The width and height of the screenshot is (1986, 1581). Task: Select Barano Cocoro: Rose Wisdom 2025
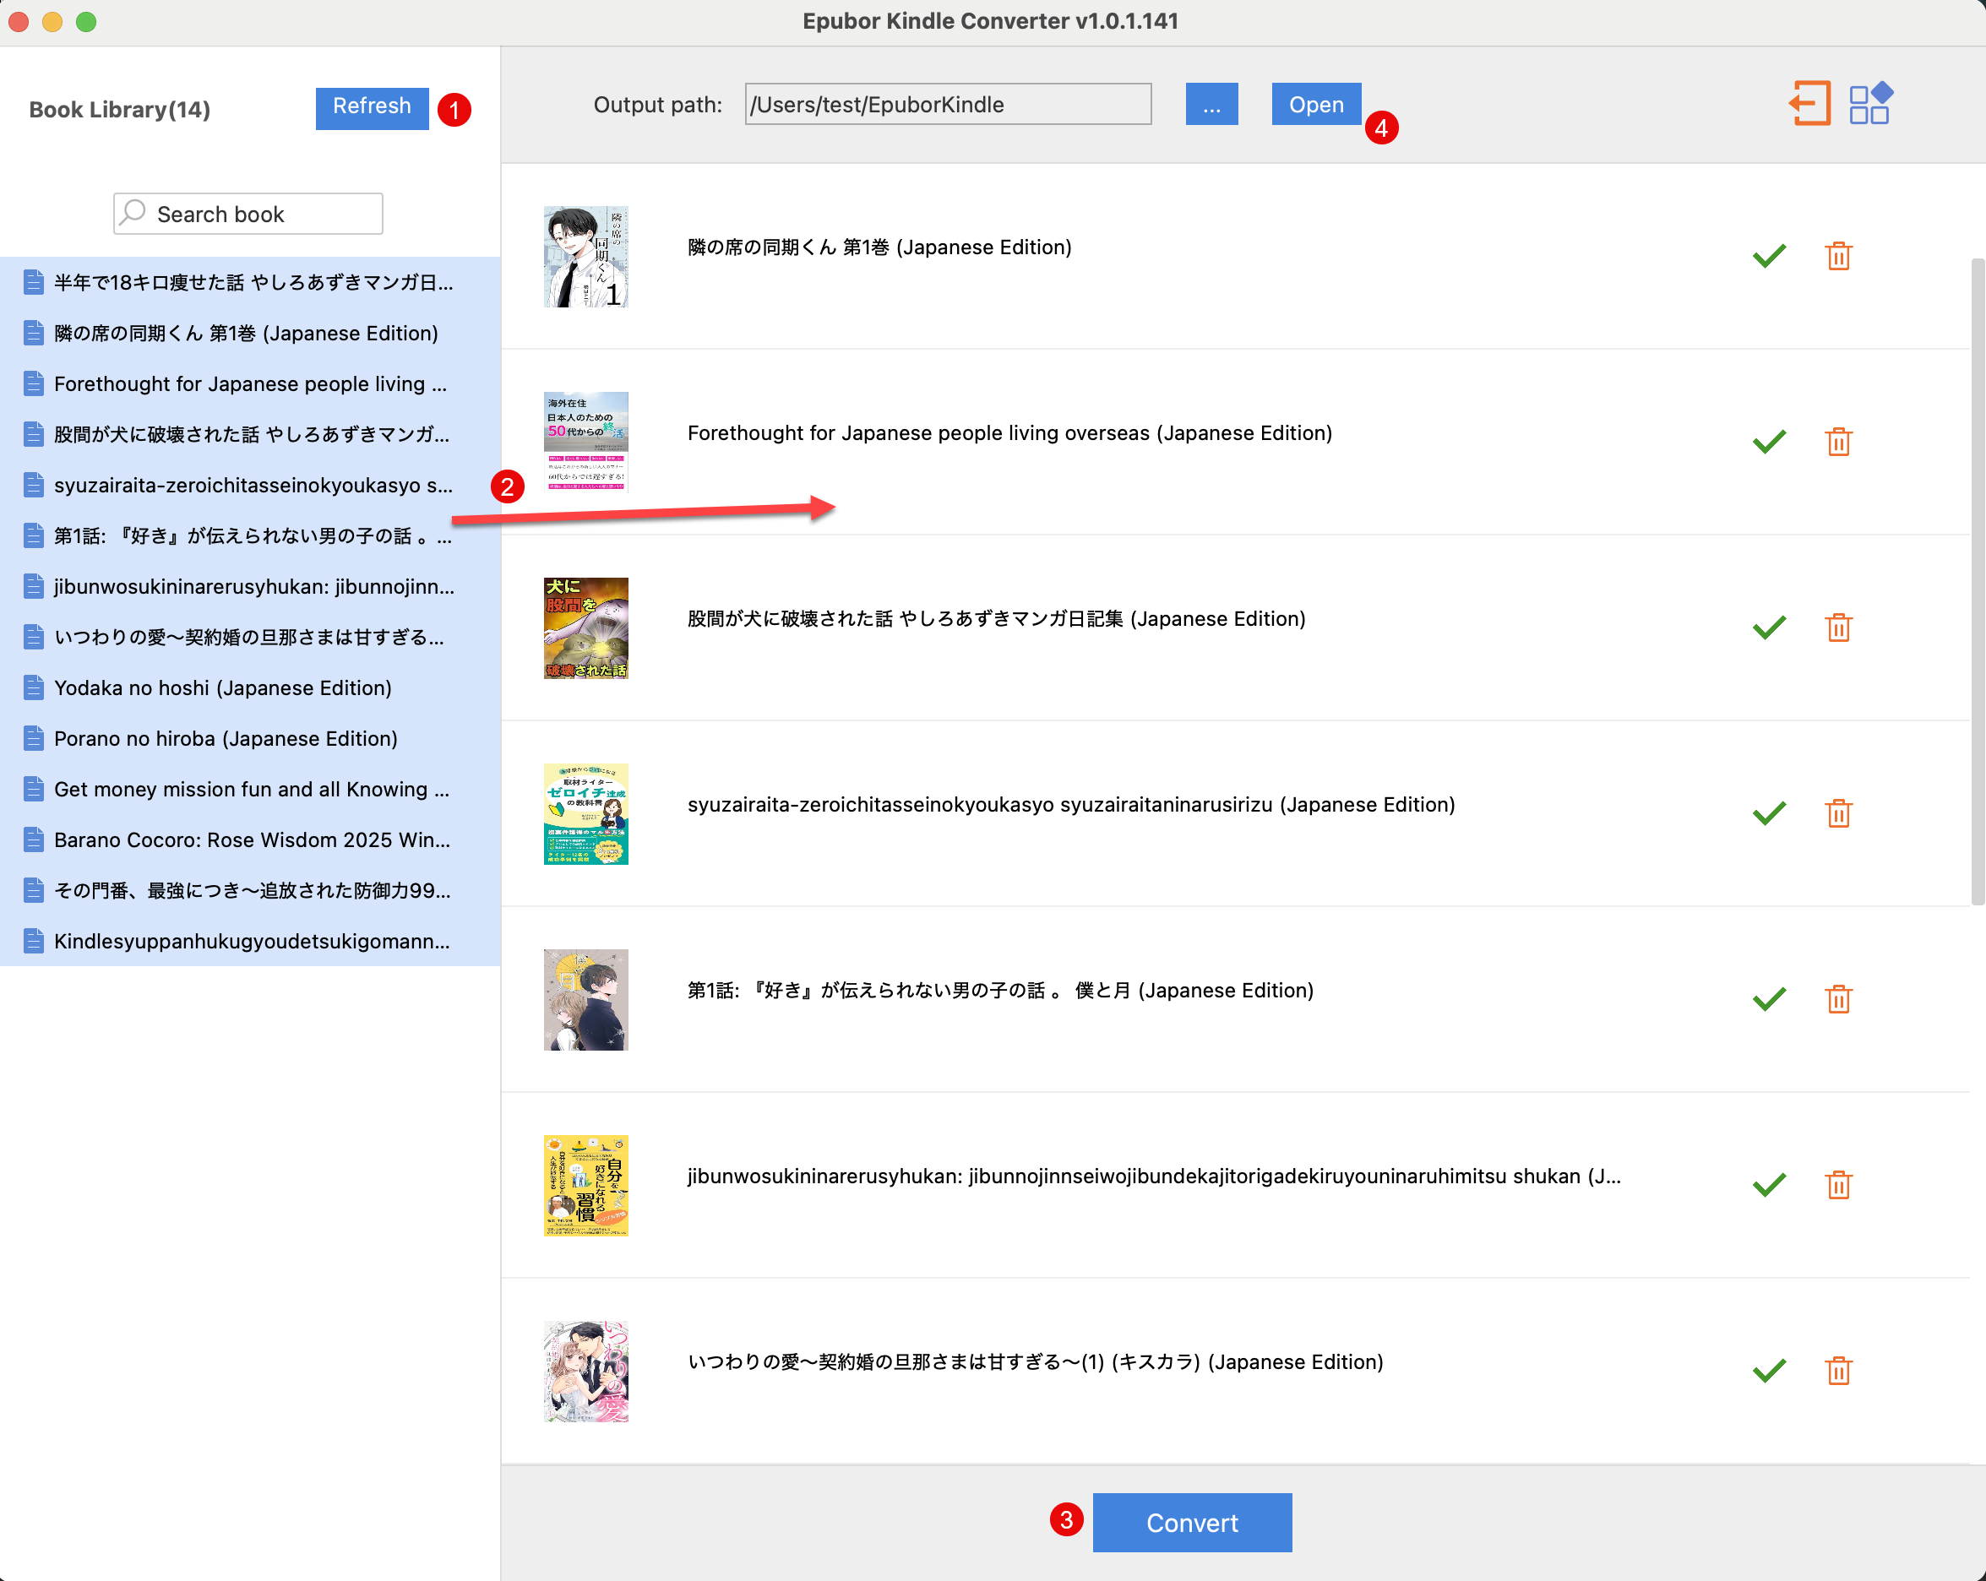click(x=250, y=839)
